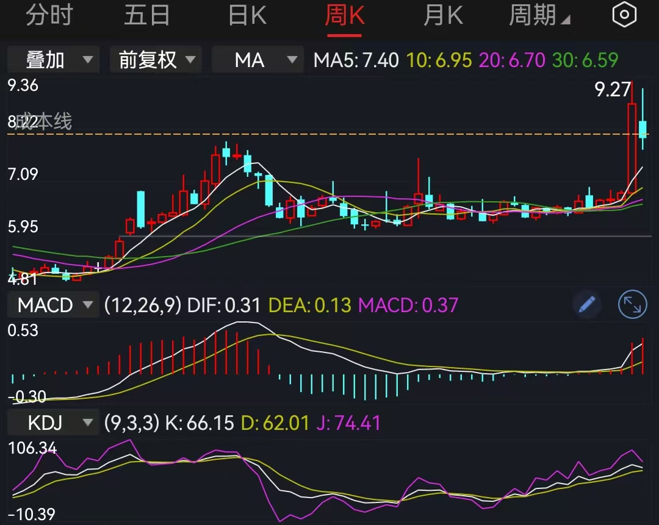Click the MACD panel dropdown arrow icon
Screen dimensions: 659x525
pyautogui.click(x=87, y=305)
